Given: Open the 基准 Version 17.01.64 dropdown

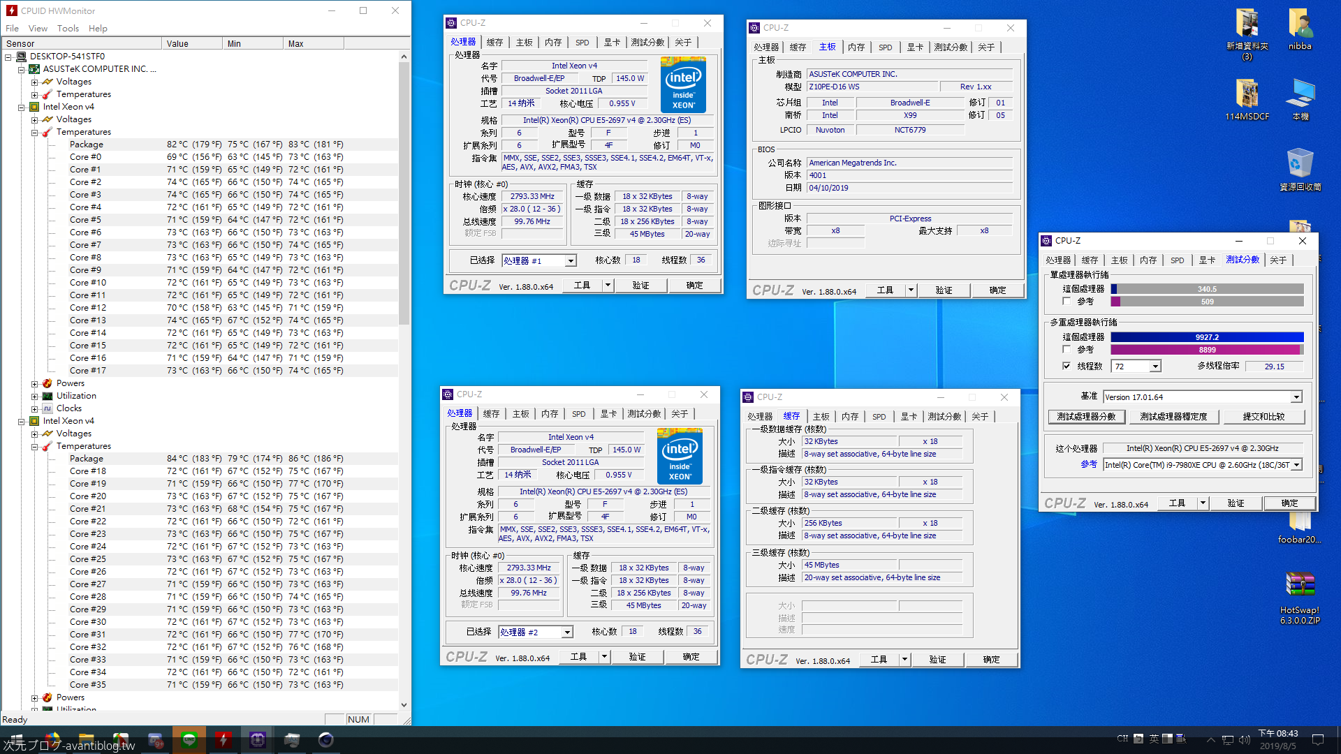Looking at the screenshot, I should coord(1296,397).
